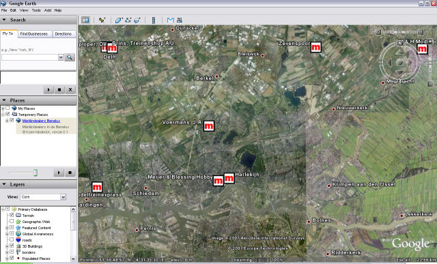
Task: Click the places tour play button
Action: point(59,173)
